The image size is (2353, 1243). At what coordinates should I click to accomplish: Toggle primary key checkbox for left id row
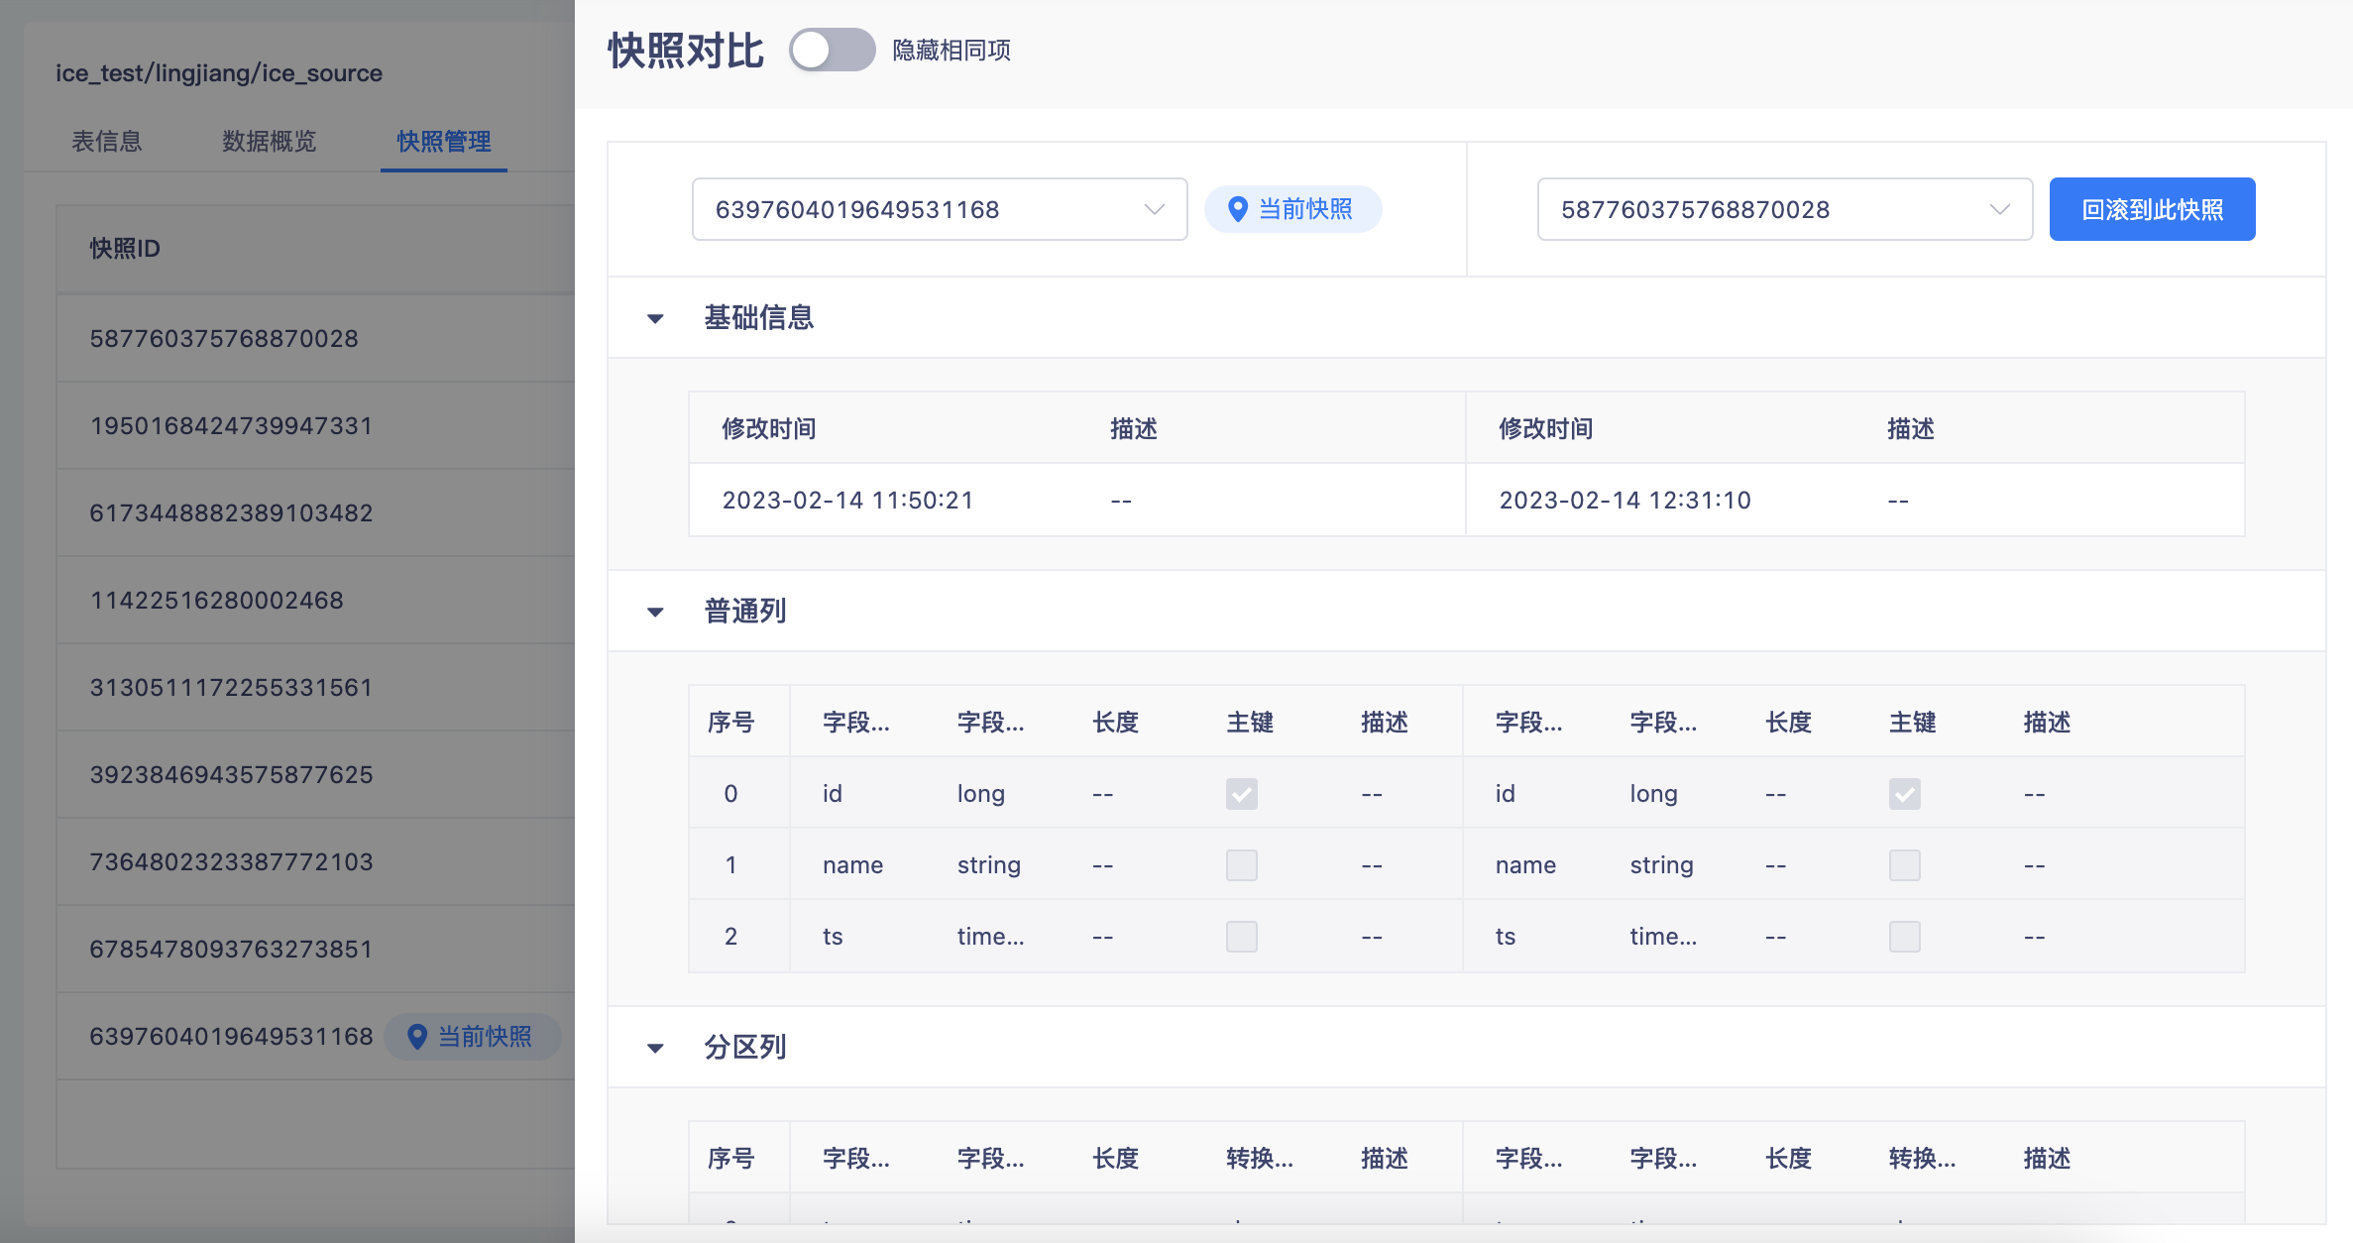point(1241,794)
